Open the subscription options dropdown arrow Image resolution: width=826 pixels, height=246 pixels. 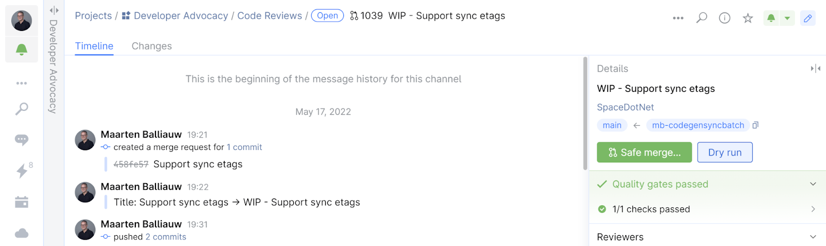click(787, 18)
